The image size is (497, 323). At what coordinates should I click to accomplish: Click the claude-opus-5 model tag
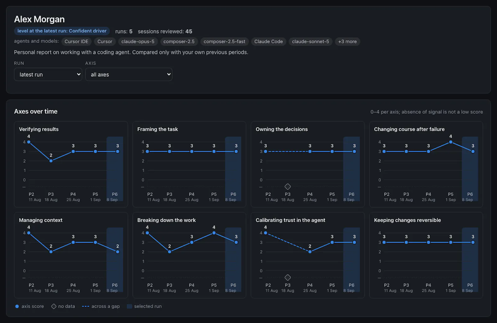click(138, 42)
